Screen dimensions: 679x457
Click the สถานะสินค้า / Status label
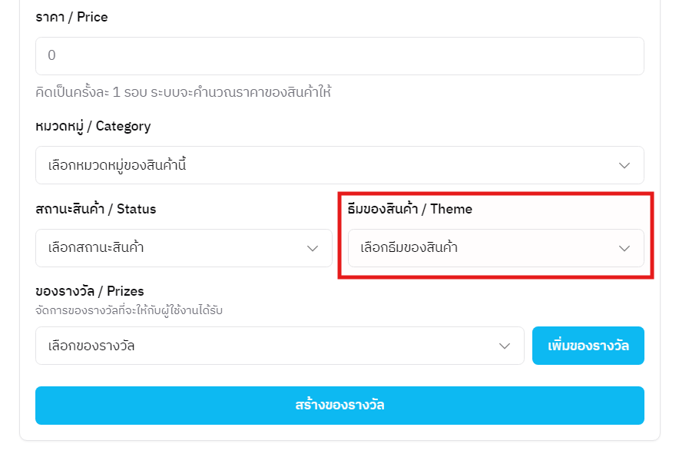[96, 209]
